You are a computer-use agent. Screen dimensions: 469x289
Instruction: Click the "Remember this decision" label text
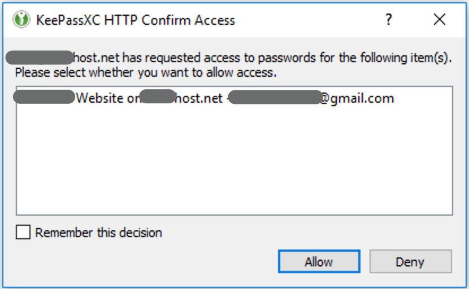point(98,233)
